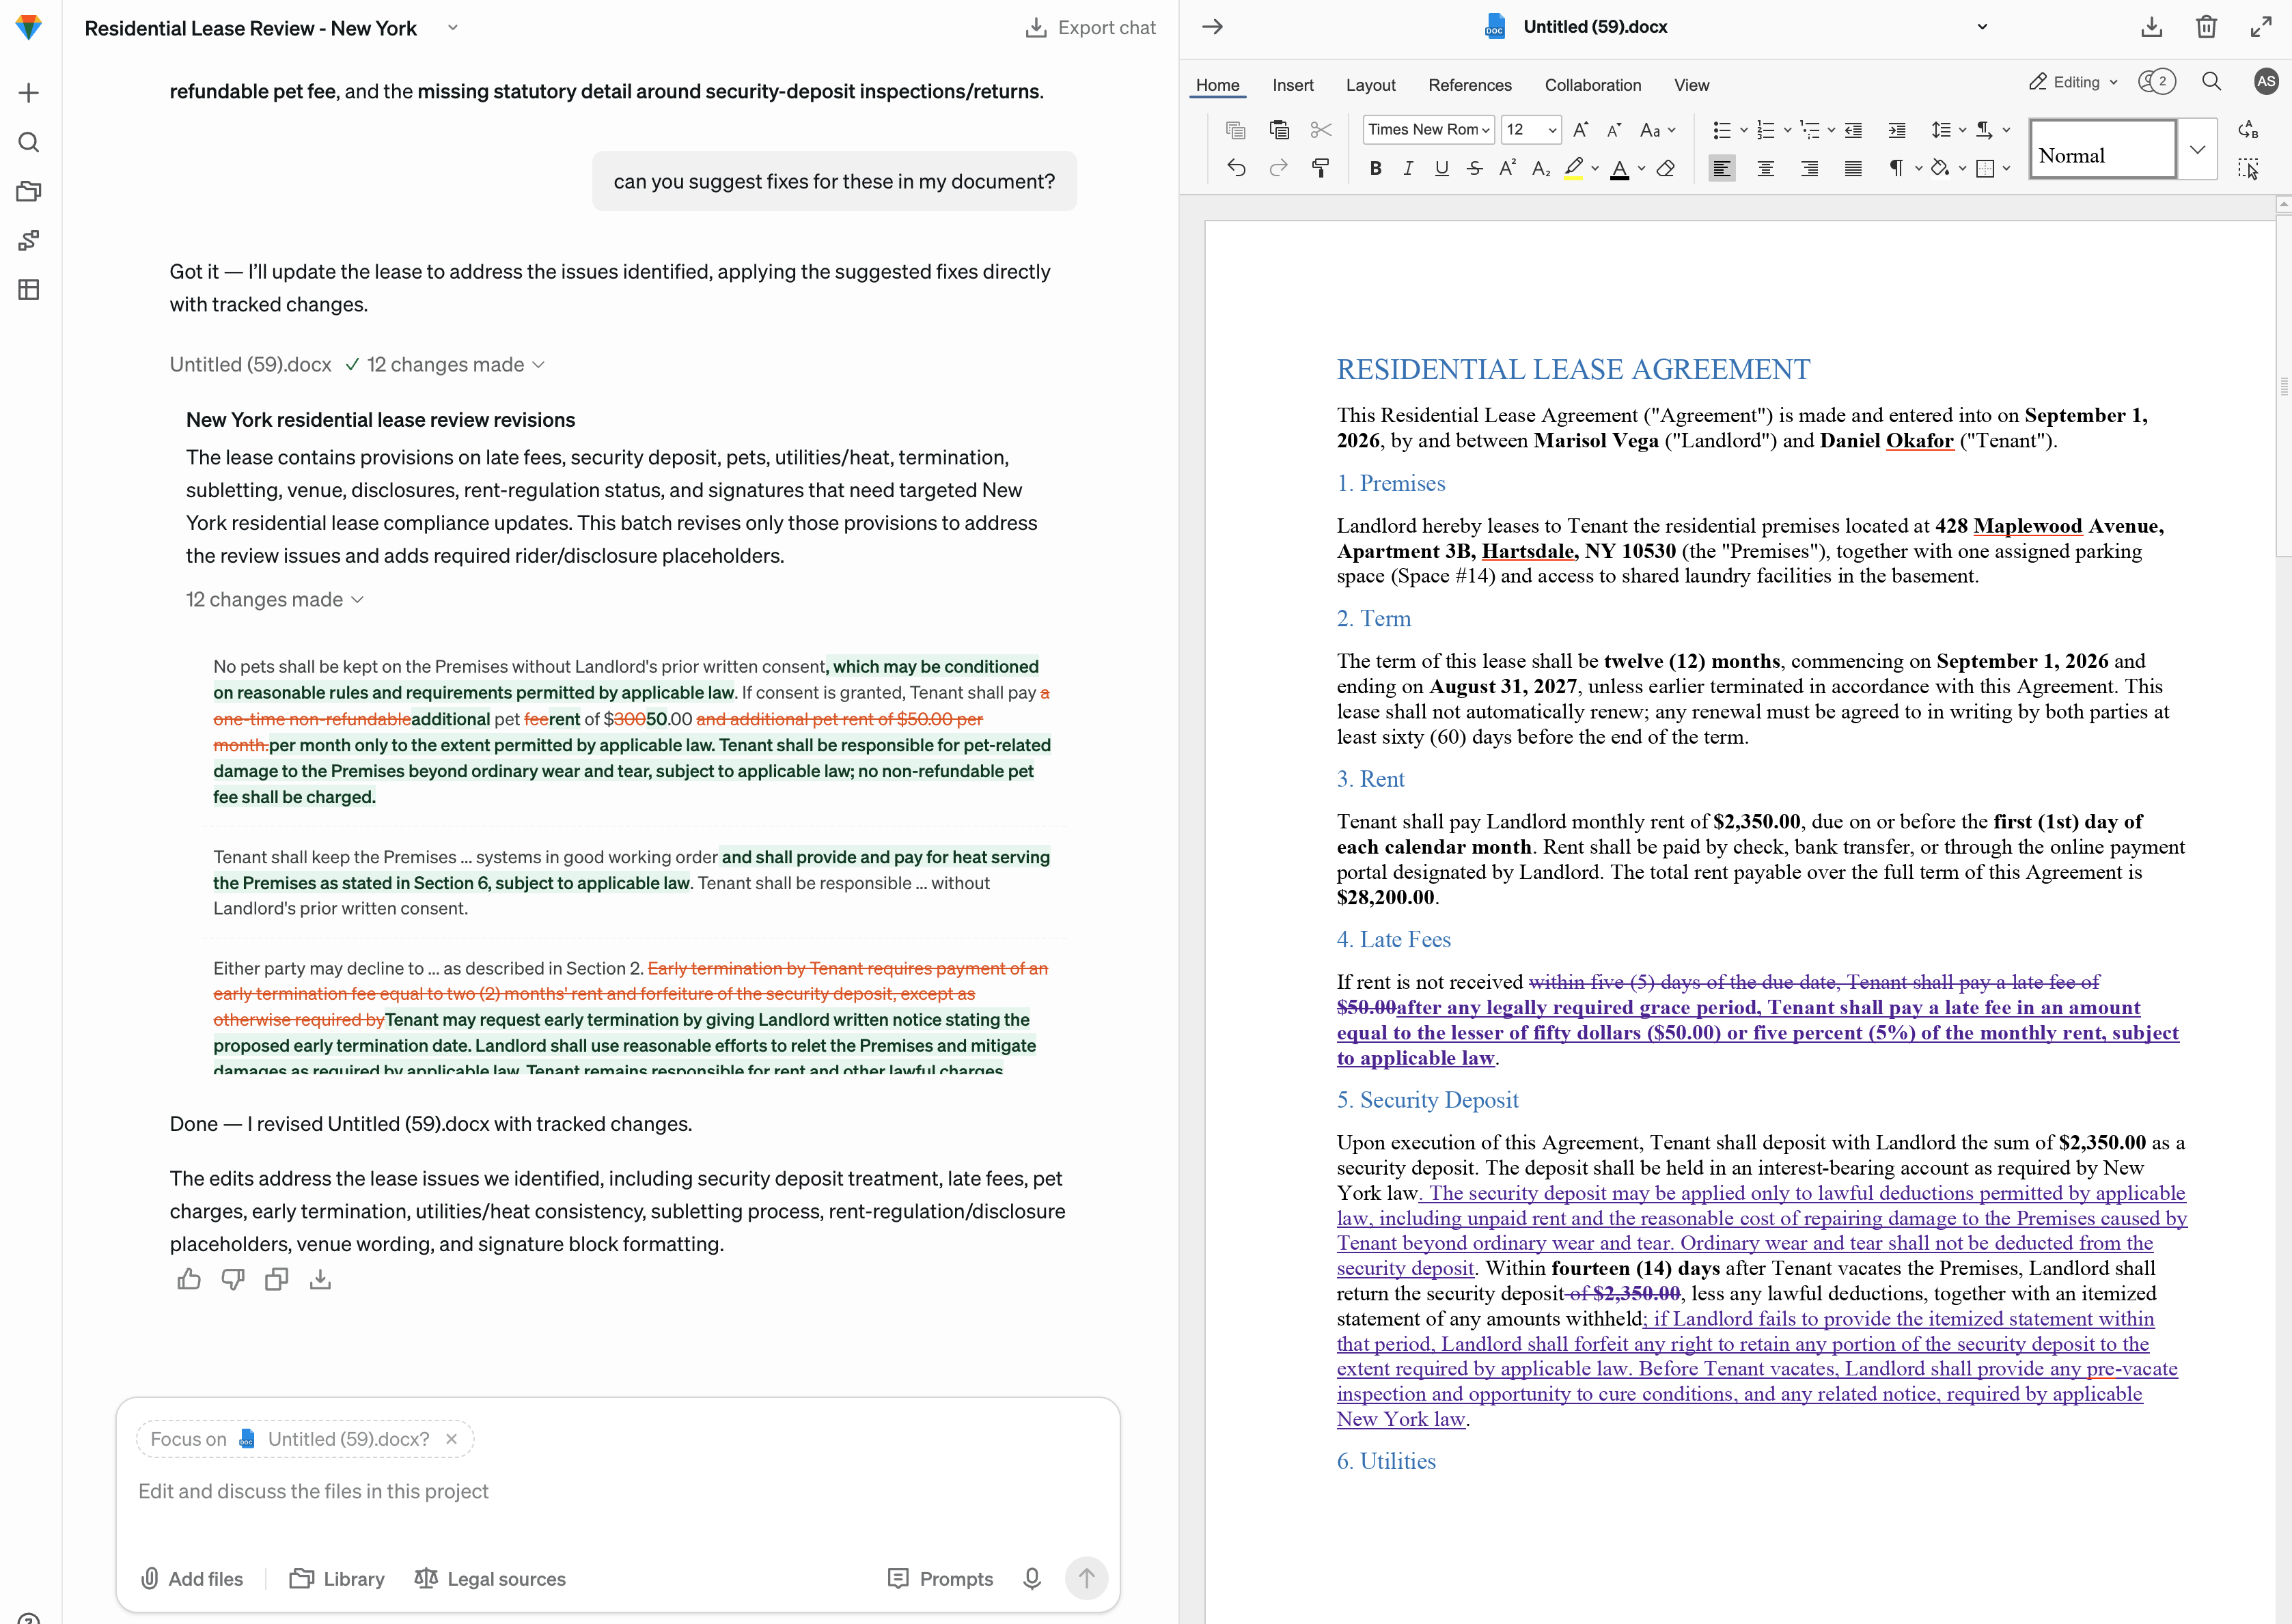Open Replace tool in ribbon
The height and width of the screenshot is (1624, 2292).
point(2248,129)
